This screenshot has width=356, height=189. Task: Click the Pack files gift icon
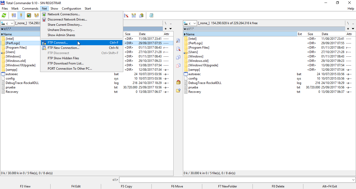click(178, 82)
